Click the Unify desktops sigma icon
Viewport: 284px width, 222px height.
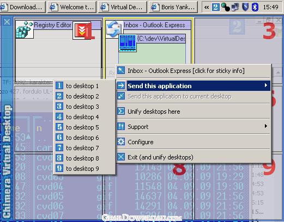(121, 111)
